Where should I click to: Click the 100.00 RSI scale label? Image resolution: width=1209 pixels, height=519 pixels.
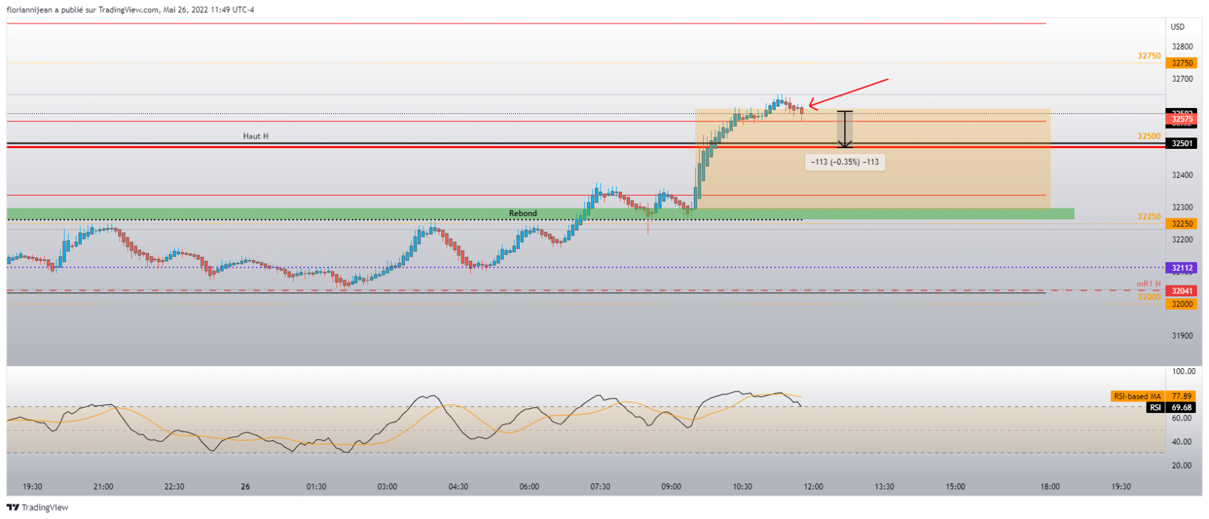[x=1183, y=371]
